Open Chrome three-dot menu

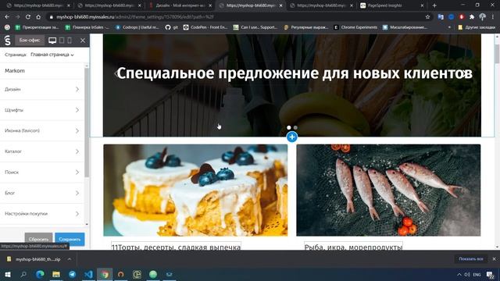tap(493, 17)
